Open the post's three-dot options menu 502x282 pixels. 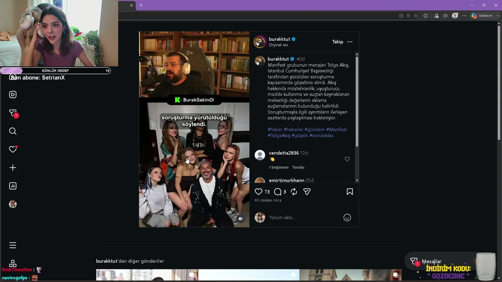coord(350,42)
